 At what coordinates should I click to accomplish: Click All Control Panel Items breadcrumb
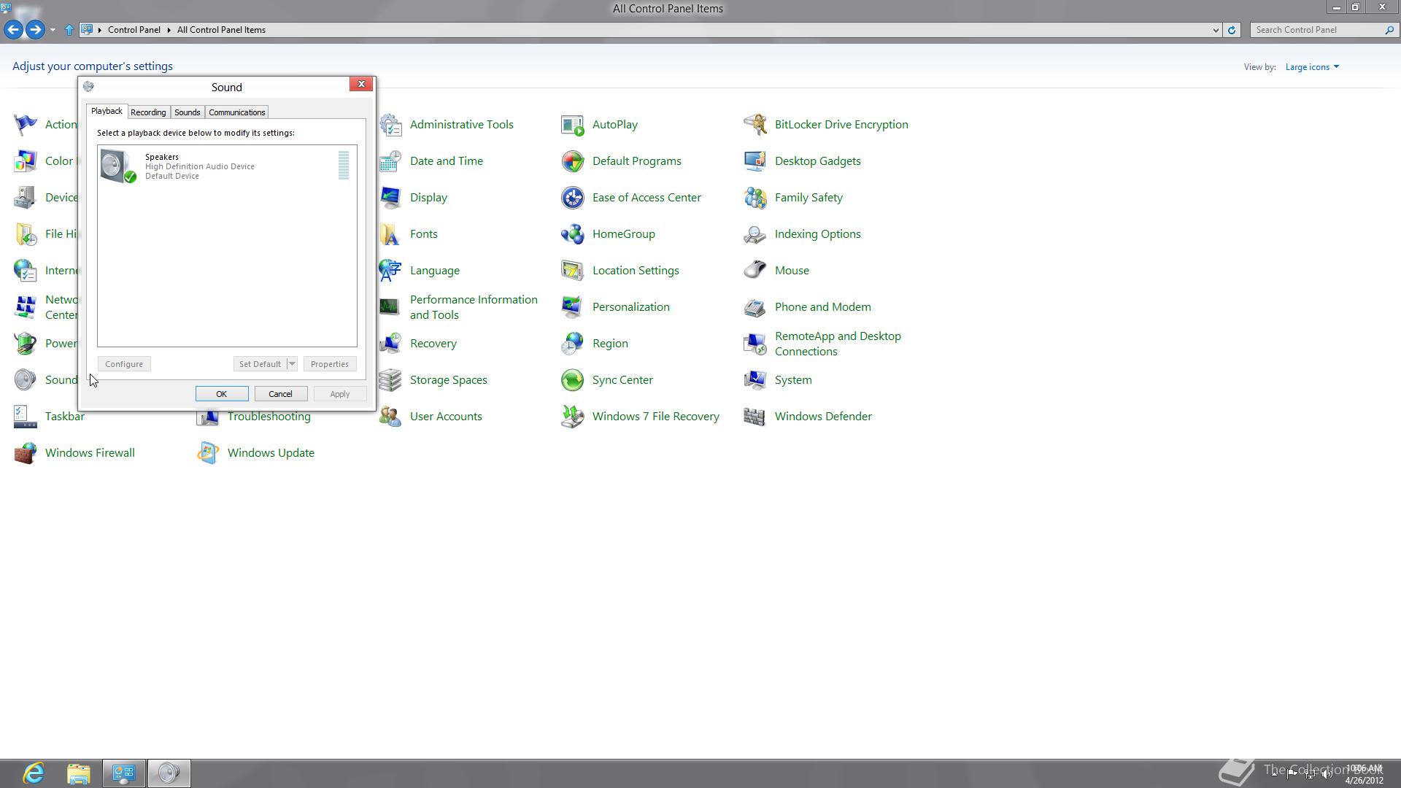pos(221,30)
